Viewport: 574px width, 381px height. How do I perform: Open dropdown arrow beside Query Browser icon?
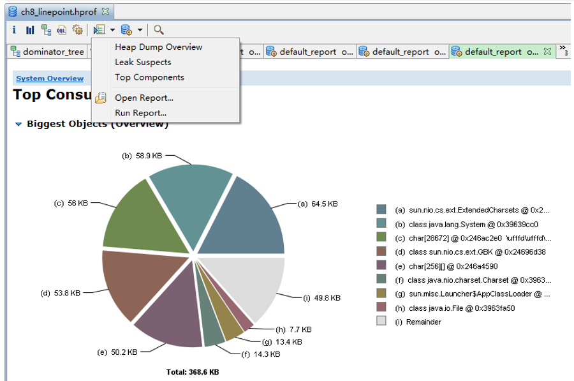140,30
